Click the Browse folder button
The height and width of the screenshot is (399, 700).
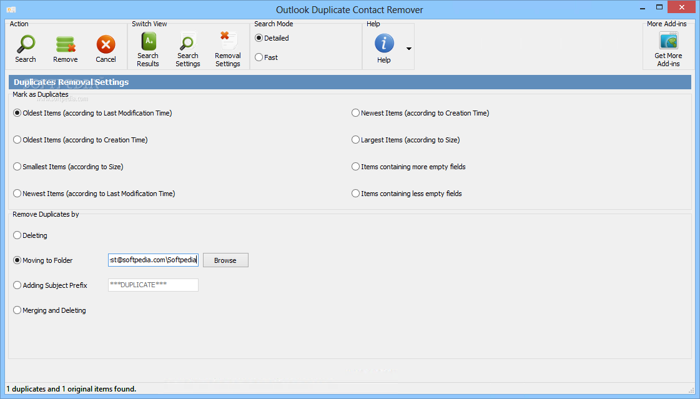pyautogui.click(x=225, y=260)
